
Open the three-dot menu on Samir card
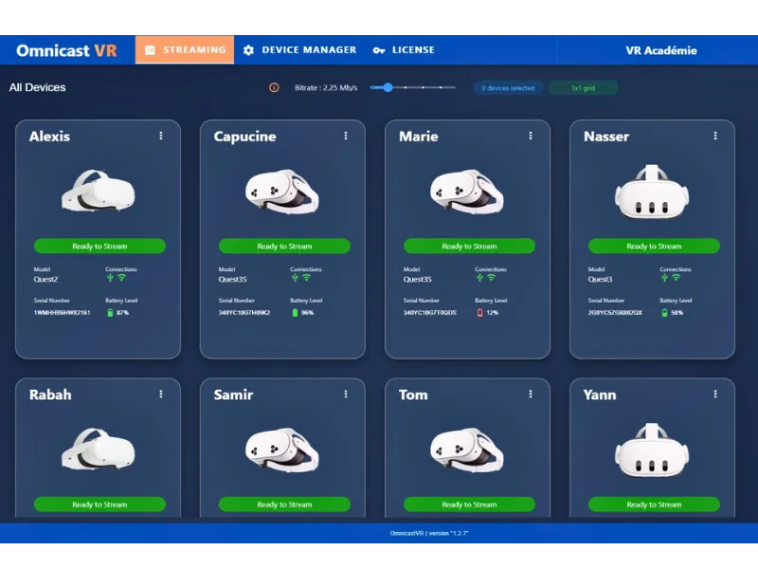click(346, 395)
